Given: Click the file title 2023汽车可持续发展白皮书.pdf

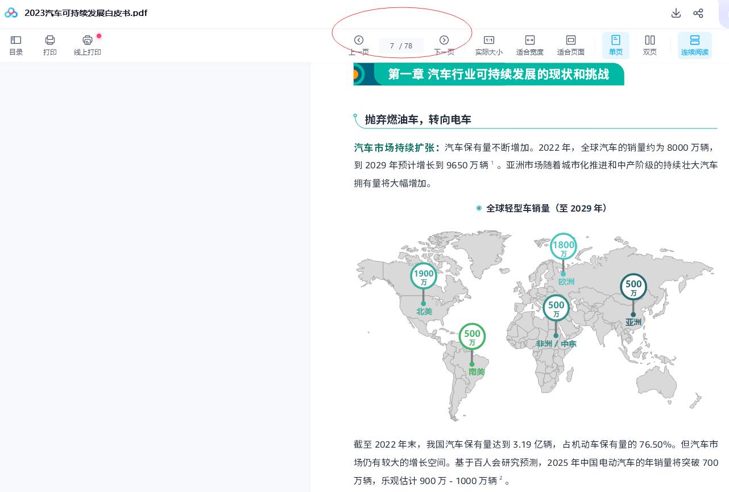Looking at the screenshot, I should (86, 13).
